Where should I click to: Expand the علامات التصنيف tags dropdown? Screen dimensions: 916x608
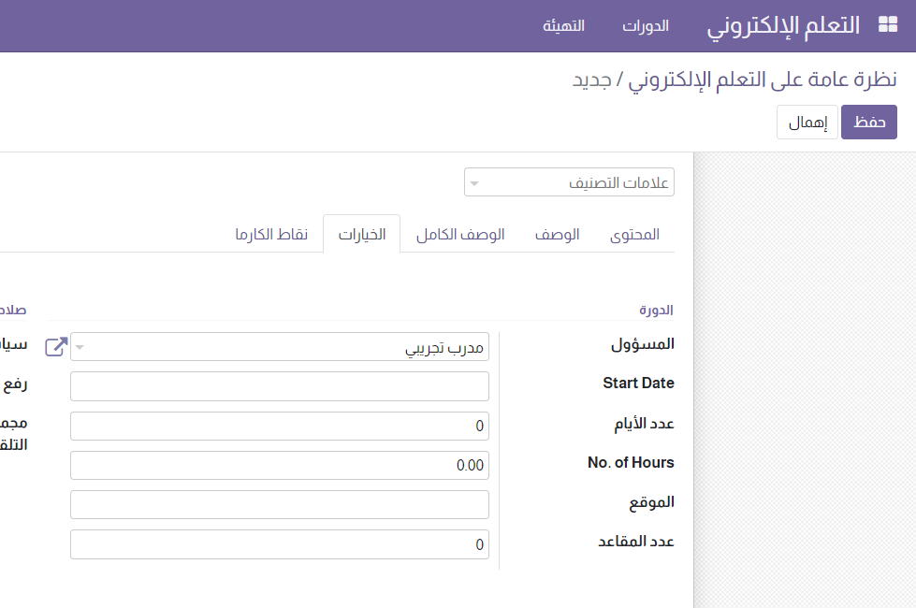(568, 183)
